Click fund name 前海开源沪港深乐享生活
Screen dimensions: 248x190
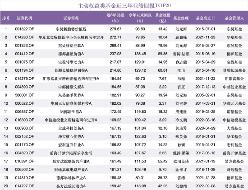pyautogui.click(x=71, y=153)
